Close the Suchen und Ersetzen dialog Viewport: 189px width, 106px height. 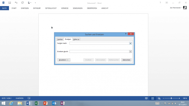point(131,34)
